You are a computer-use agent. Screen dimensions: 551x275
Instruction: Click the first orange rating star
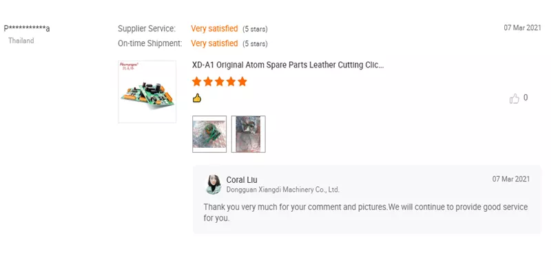[197, 82]
